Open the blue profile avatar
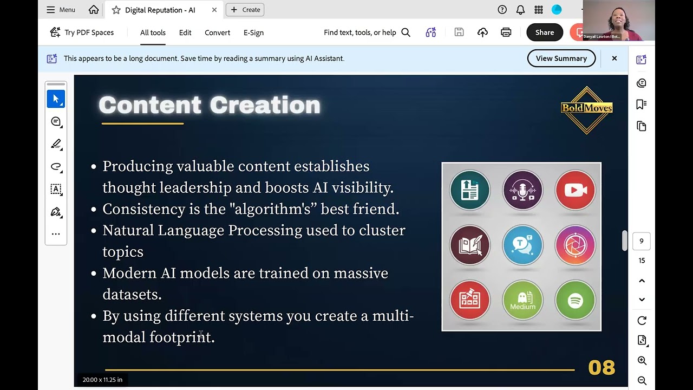Screen dimensions: 693x390 [x=557, y=10]
